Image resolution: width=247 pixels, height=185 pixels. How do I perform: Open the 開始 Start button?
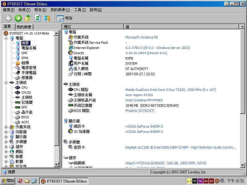click(x=8, y=181)
